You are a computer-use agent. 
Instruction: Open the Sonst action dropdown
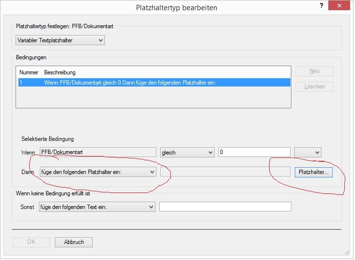pyautogui.click(x=97, y=207)
